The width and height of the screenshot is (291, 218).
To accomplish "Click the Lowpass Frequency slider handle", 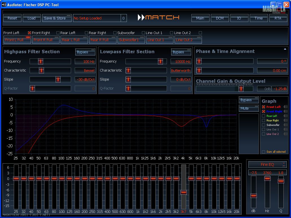I will (160, 61).
